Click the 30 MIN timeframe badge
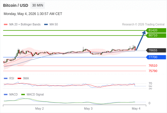This screenshot has height=113, width=167. 38,5
